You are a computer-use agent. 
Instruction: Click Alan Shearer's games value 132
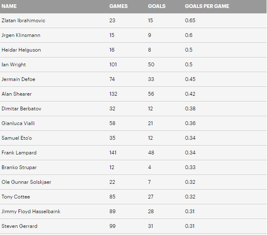[x=113, y=94]
